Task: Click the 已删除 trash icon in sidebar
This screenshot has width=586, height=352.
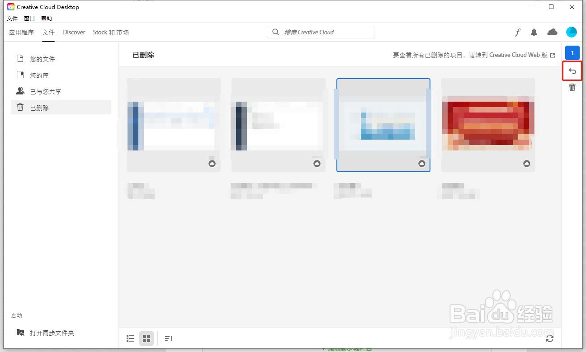Action: pyautogui.click(x=20, y=108)
